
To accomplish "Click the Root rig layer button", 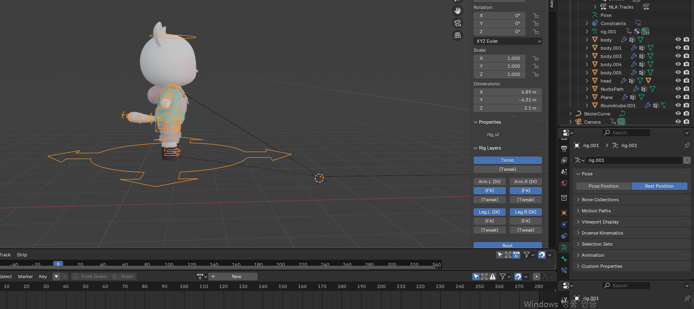I will pyautogui.click(x=508, y=245).
